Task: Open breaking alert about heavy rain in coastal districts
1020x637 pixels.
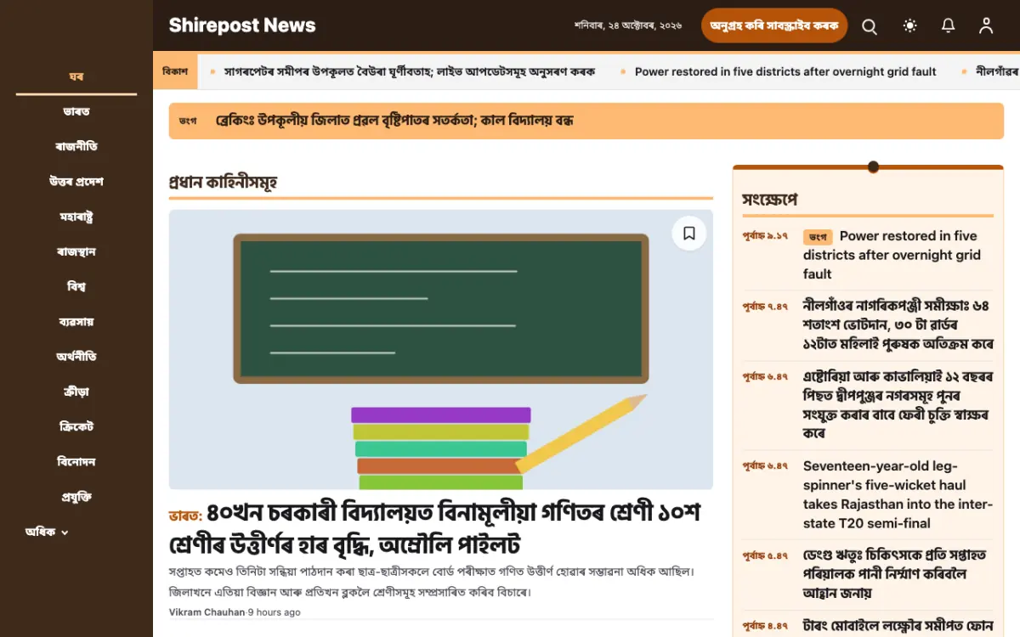Action: (394, 121)
